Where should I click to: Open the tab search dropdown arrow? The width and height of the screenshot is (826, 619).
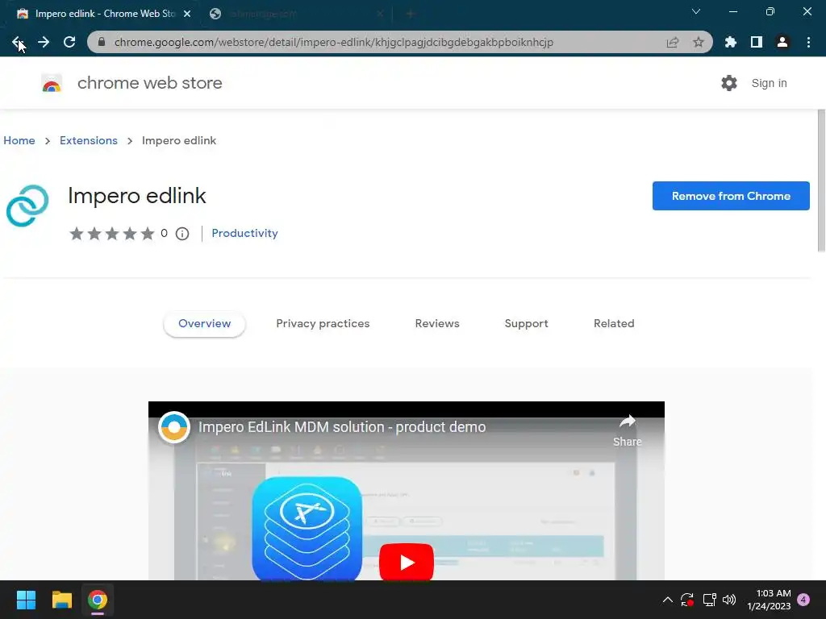tap(696, 11)
